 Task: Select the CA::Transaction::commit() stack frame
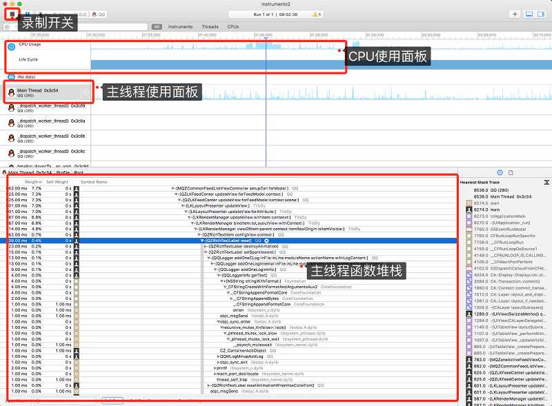click(505, 281)
